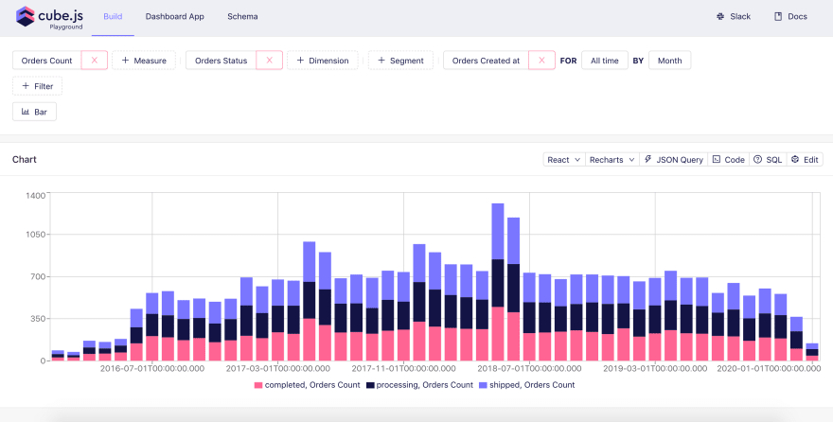
Task: Add a new Filter
Action: coord(37,86)
